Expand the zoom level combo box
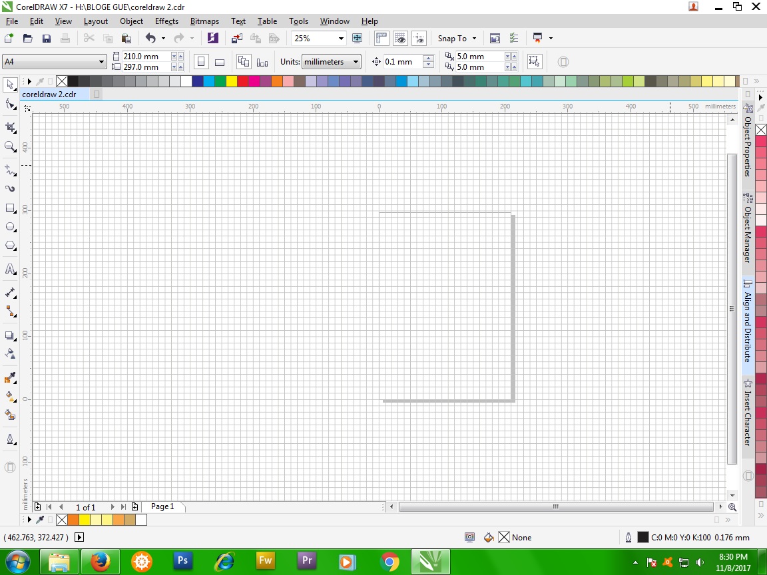767x575 pixels. pyautogui.click(x=340, y=38)
